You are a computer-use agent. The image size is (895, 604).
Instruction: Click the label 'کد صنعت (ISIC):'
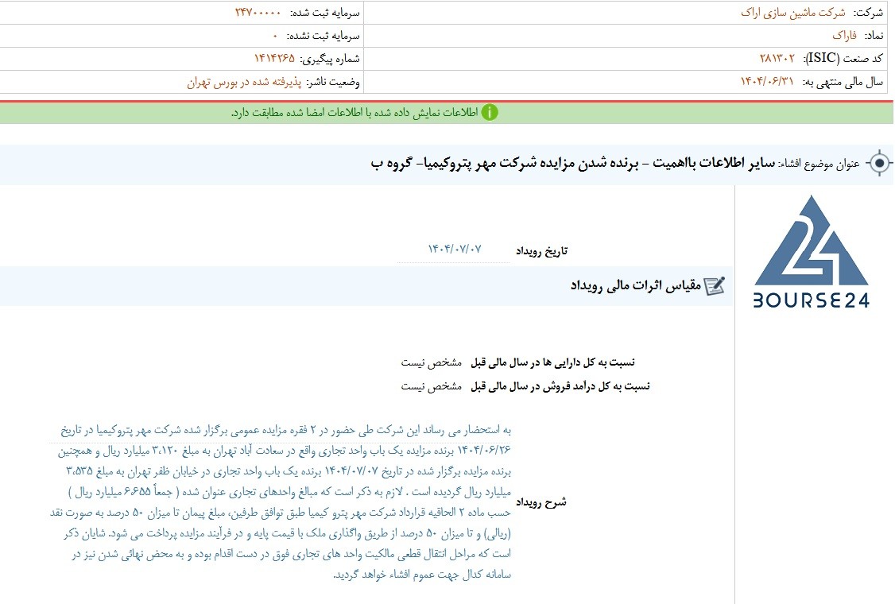(x=843, y=58)
